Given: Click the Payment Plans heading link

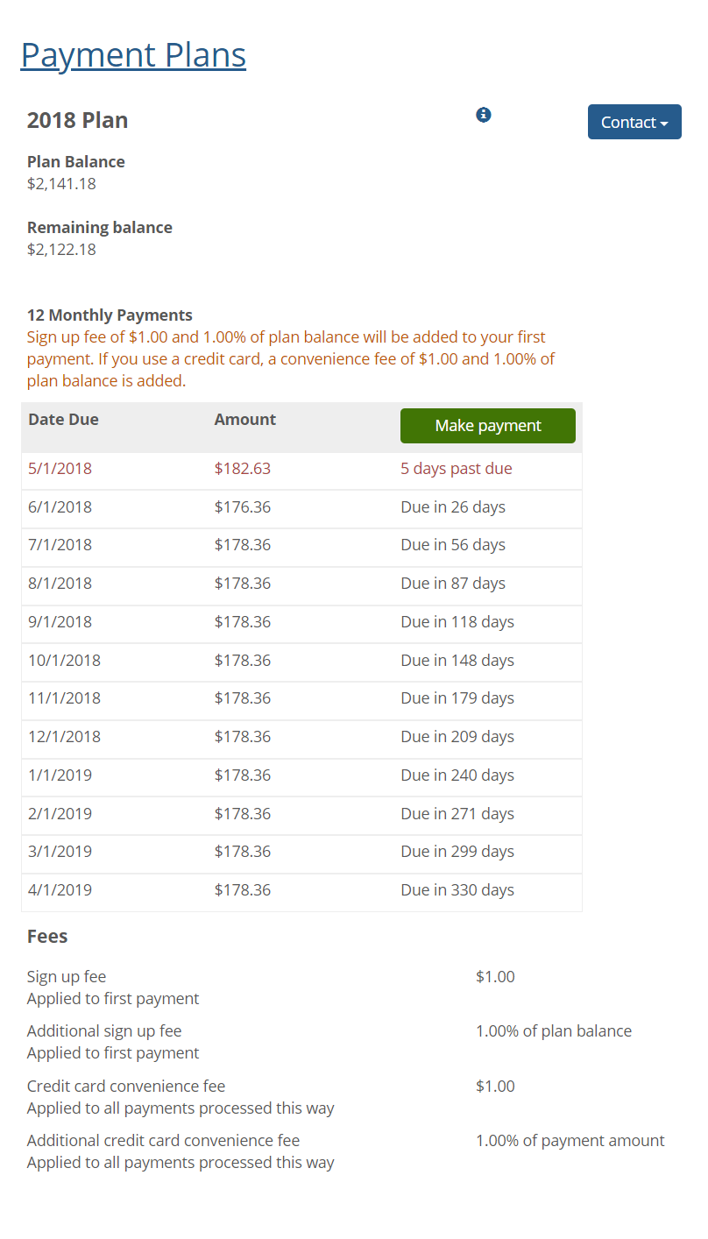Looking at the screenshot, I should point(133,54).
